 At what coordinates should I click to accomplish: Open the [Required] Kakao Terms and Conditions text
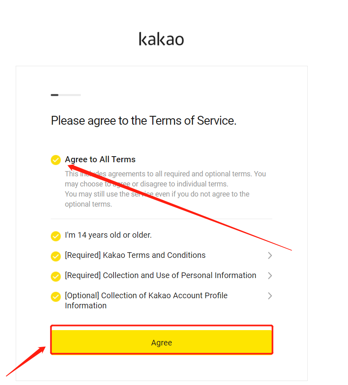pos(135,255)
